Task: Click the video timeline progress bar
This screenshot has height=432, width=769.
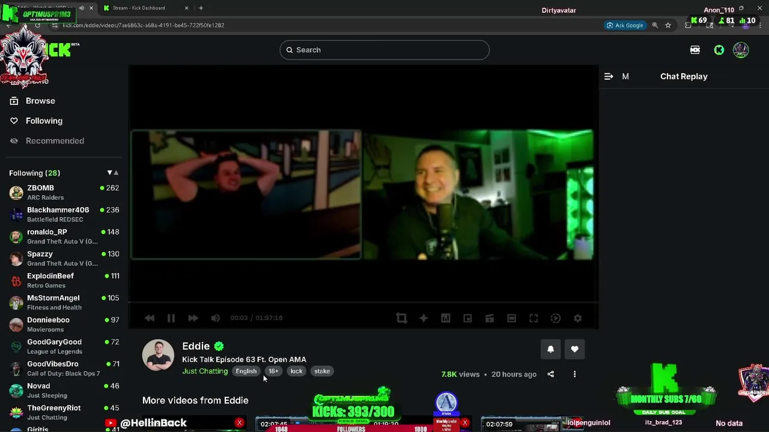Action: [x=363, y=302]
